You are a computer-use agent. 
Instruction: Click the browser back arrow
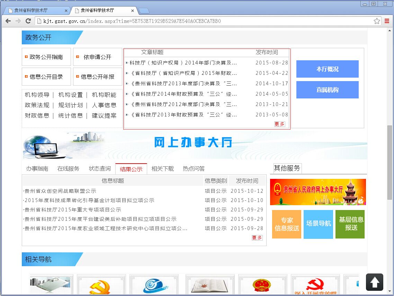(x=8, y=21)
